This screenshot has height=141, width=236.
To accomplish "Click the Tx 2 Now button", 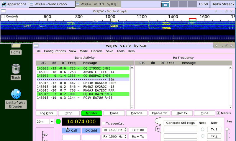I will (214, 136).
